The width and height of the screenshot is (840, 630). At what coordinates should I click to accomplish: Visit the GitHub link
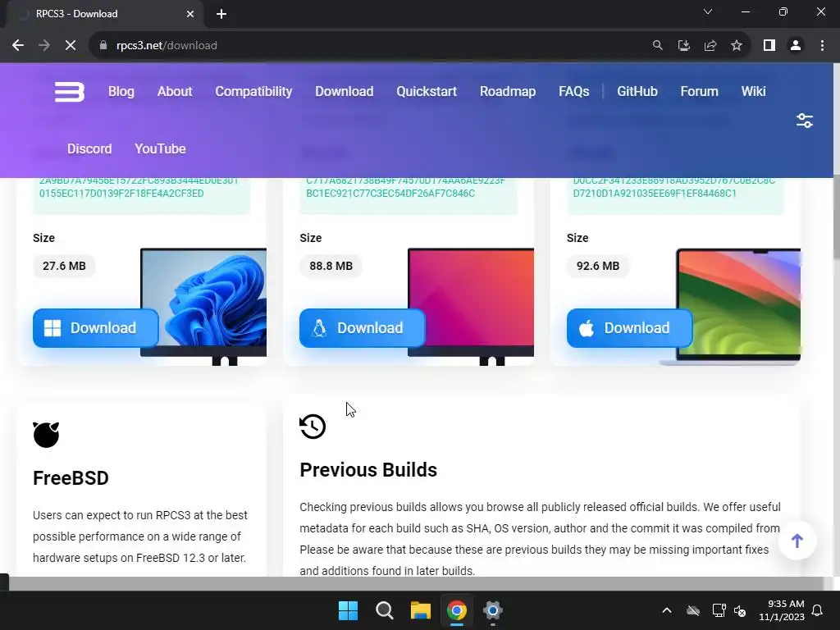pyautogui.click(x=637, y=92)
